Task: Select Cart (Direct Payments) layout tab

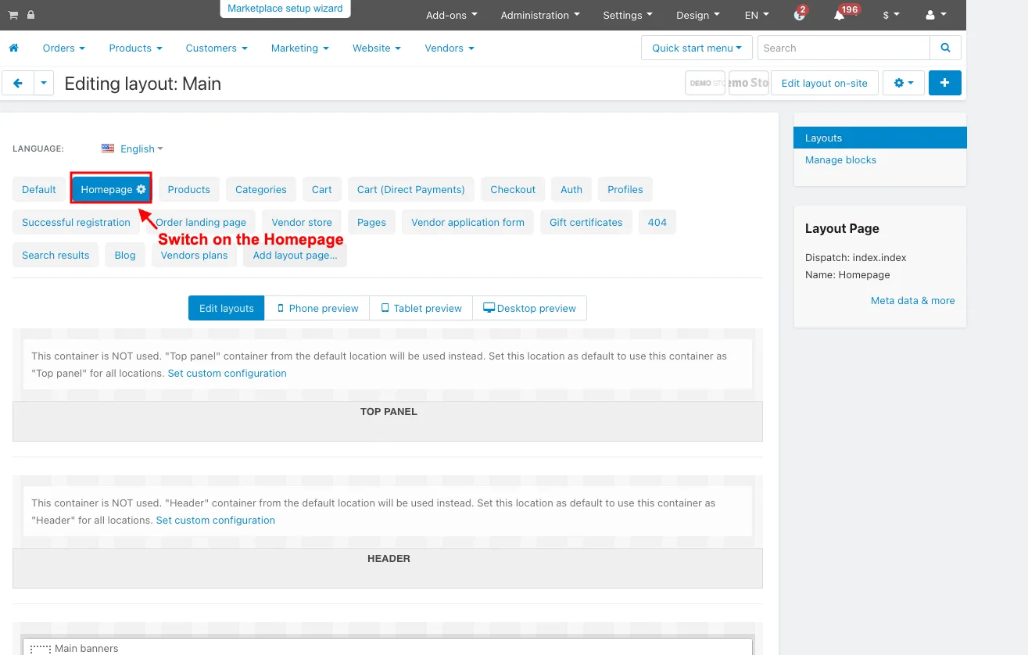Action: pos(411,189)
